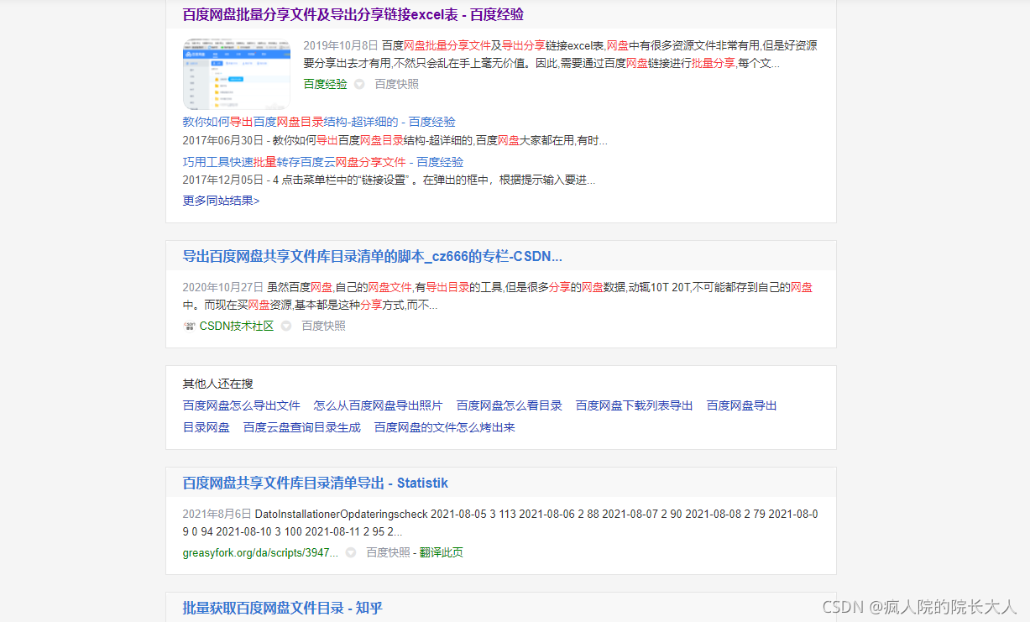
Task: Expand dropdown arrow next to greasyfork.org URL
Action: 351,552
